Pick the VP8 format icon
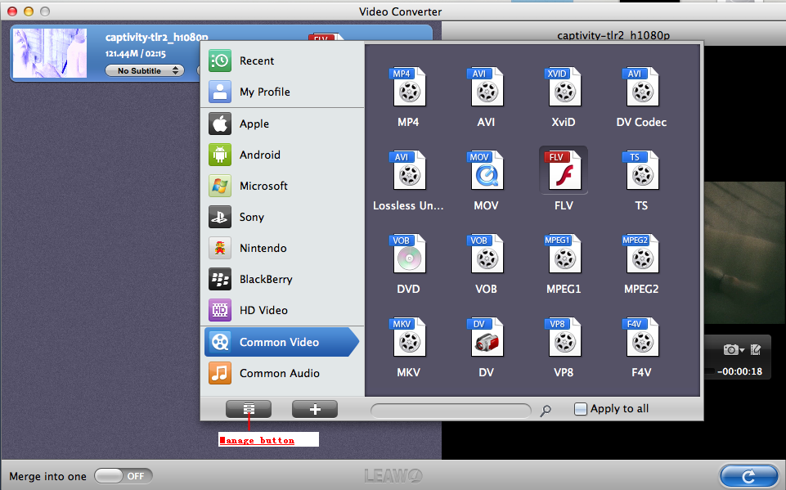 pyautogui.click(x=564, y=338)
